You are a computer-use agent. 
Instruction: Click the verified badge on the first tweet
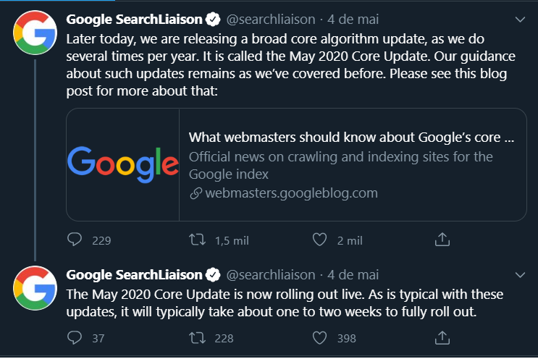pos(213,19)
